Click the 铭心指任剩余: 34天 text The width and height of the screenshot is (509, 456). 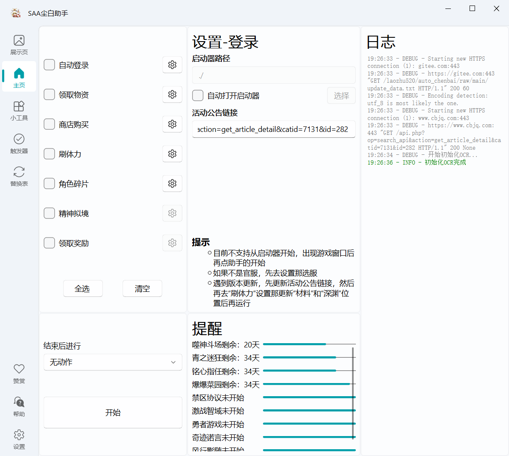point(226,372)
